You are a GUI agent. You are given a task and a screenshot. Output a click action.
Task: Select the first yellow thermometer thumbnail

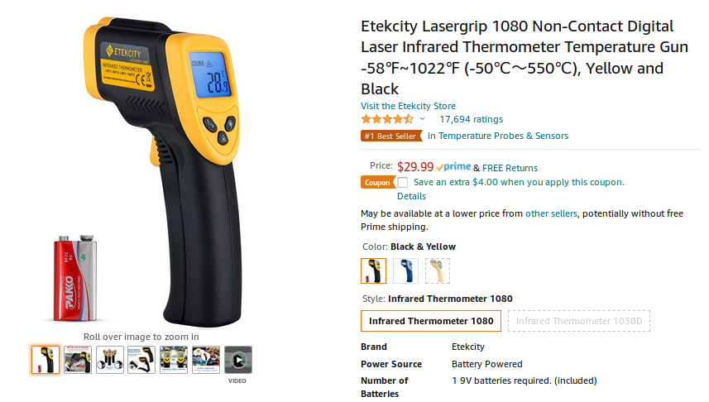(x=46, y=360)
